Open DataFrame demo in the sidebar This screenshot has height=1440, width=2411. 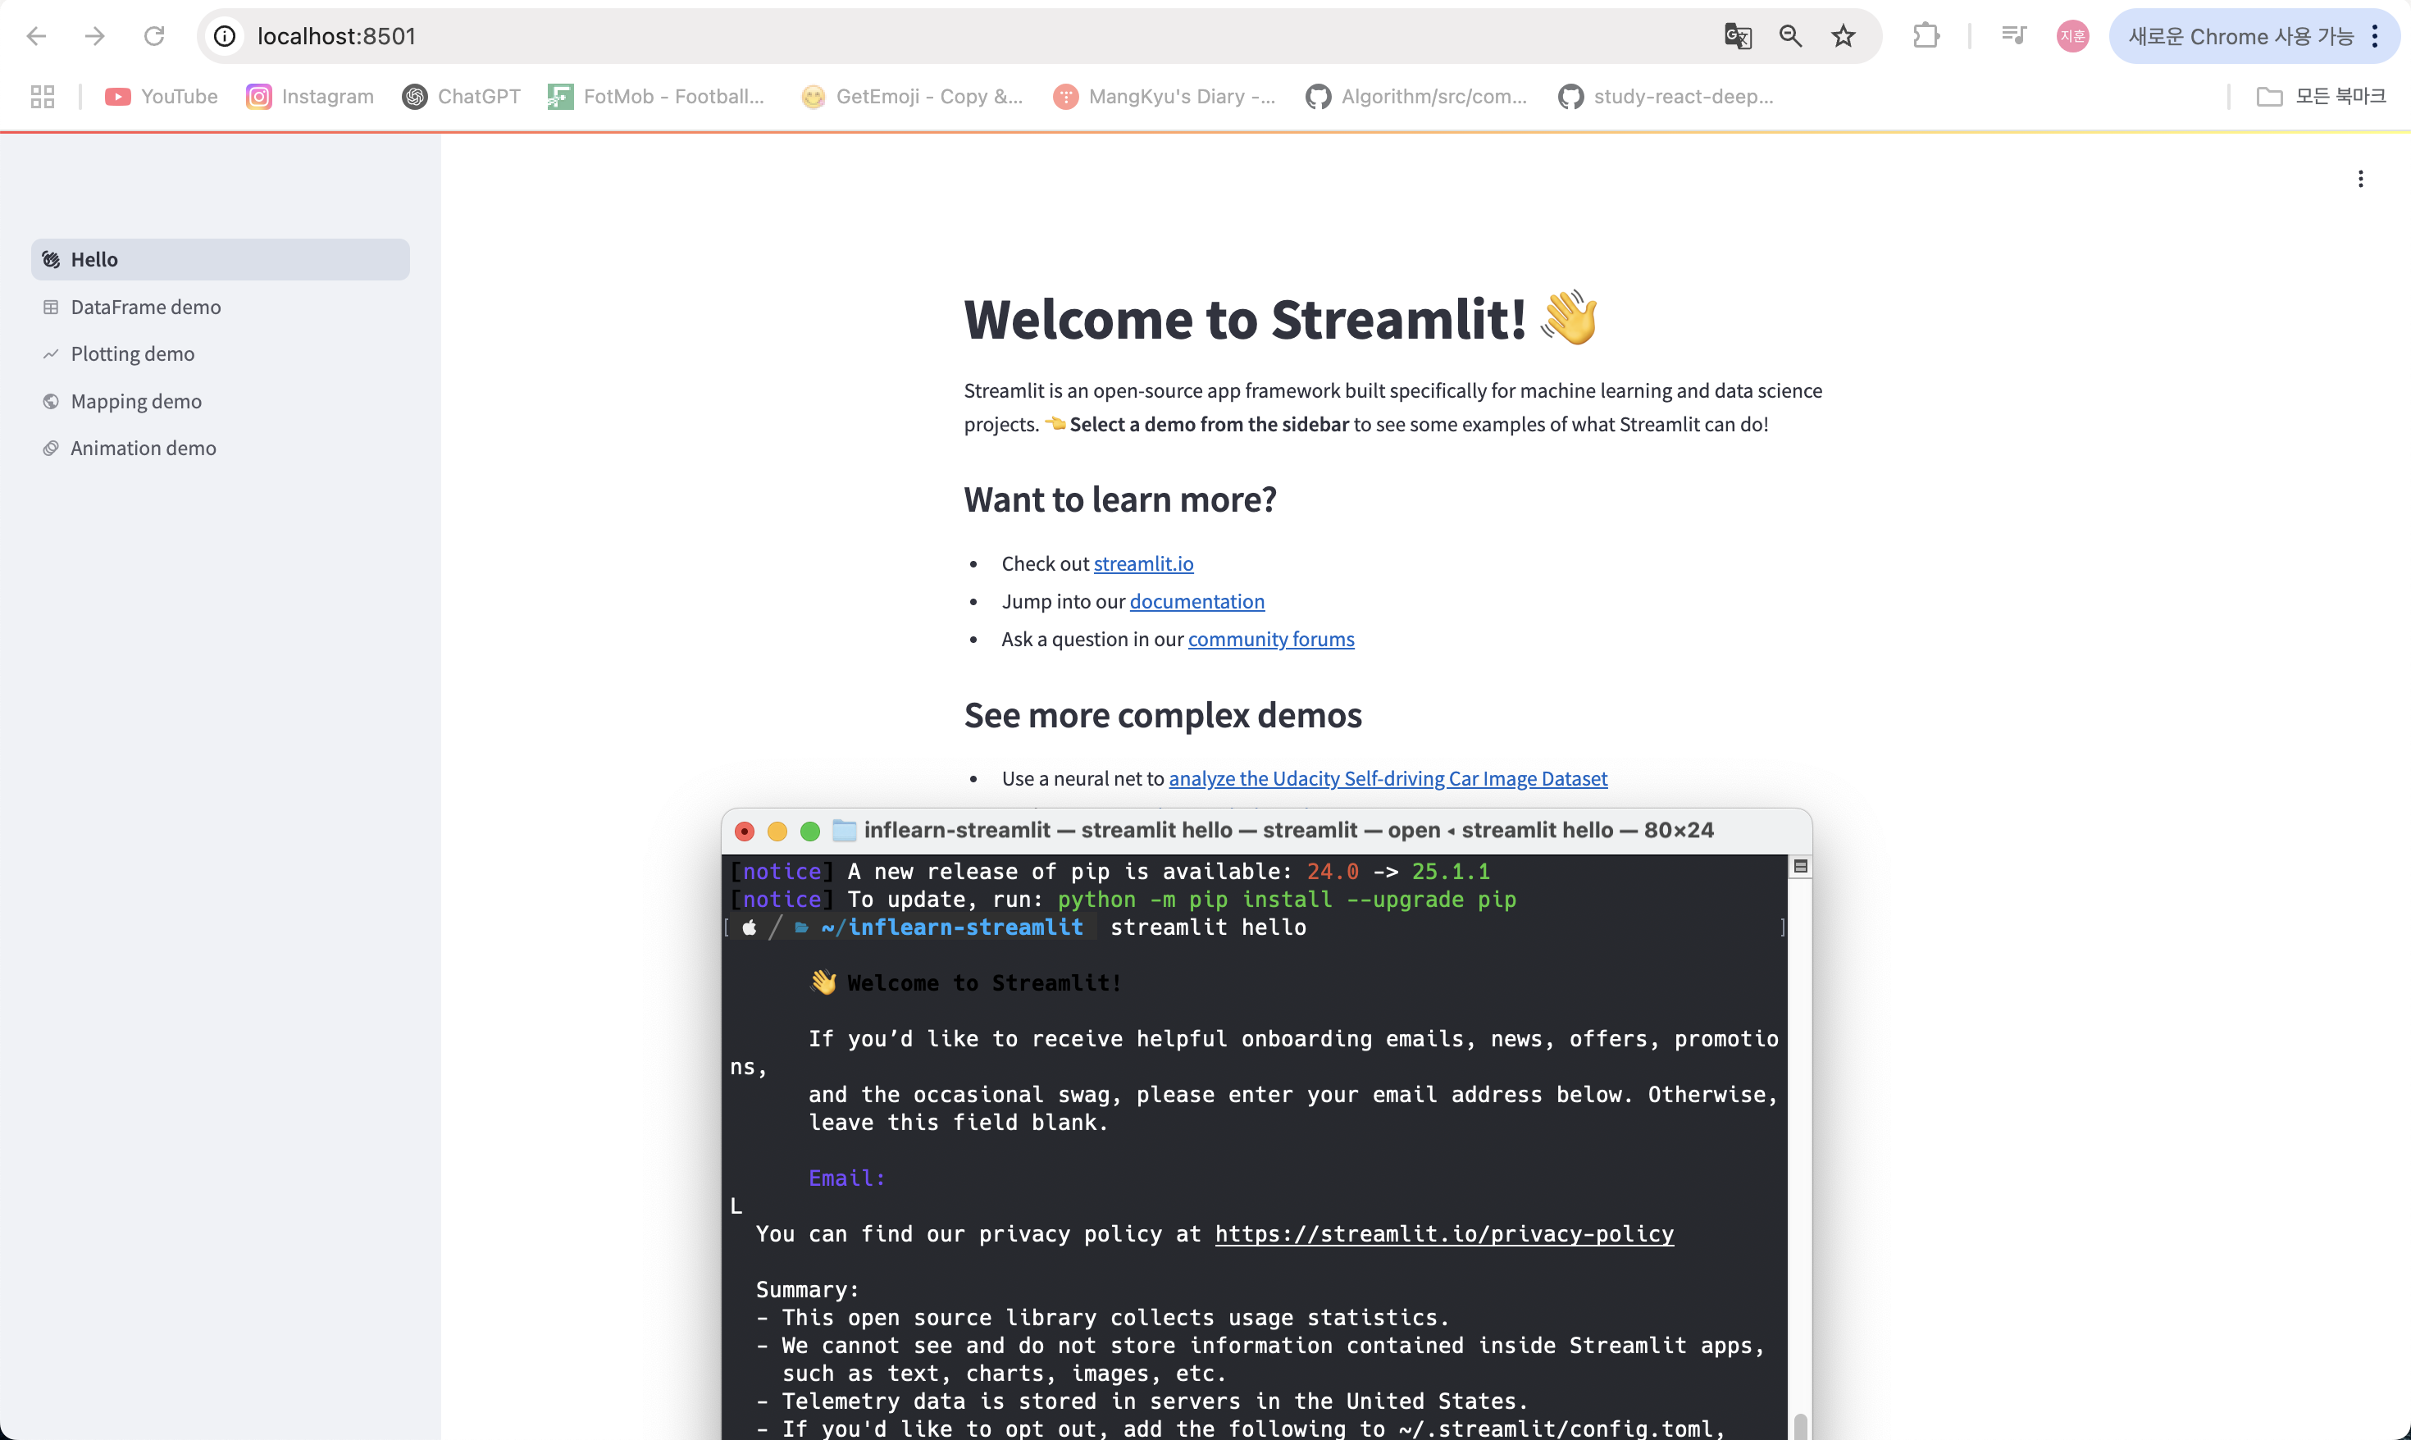pos(145,307)
